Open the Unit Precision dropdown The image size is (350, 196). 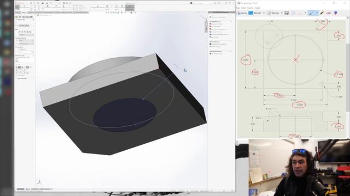26,44
